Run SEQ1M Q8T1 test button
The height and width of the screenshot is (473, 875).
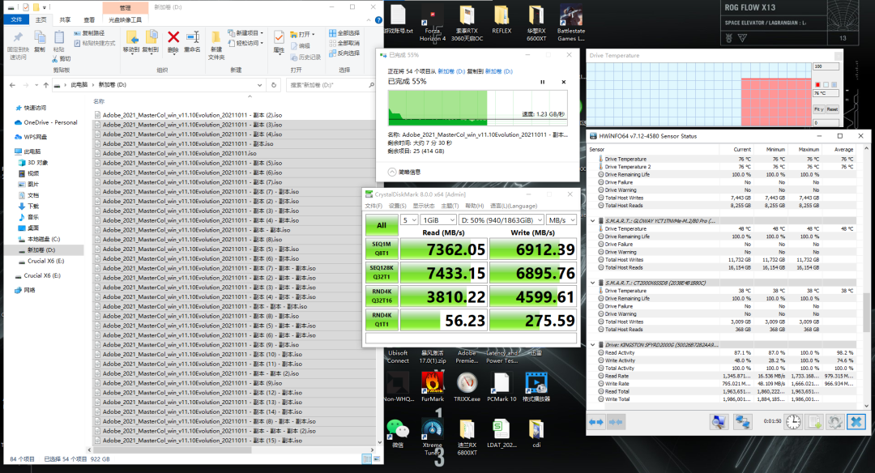click(382, 249)
